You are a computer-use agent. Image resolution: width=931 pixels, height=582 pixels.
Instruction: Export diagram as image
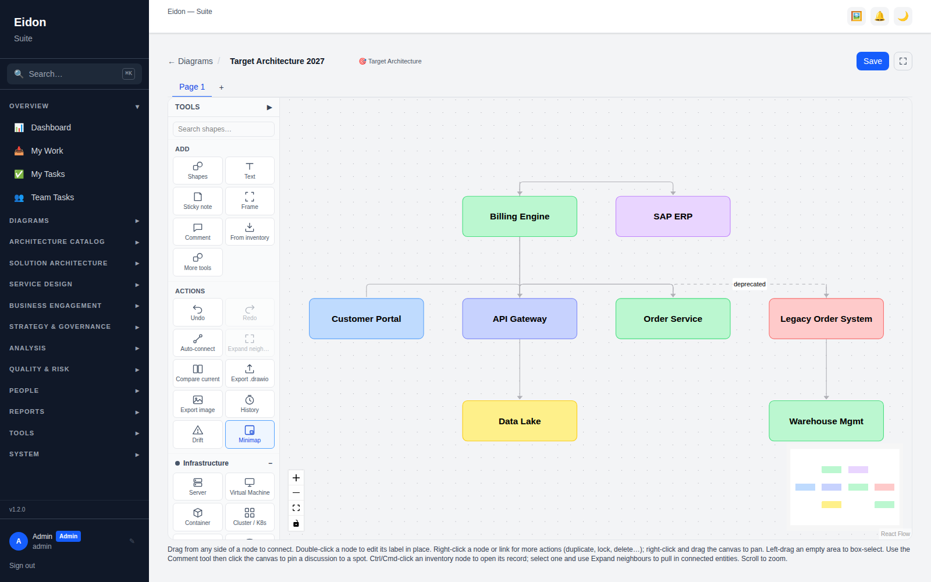point(198,404)
